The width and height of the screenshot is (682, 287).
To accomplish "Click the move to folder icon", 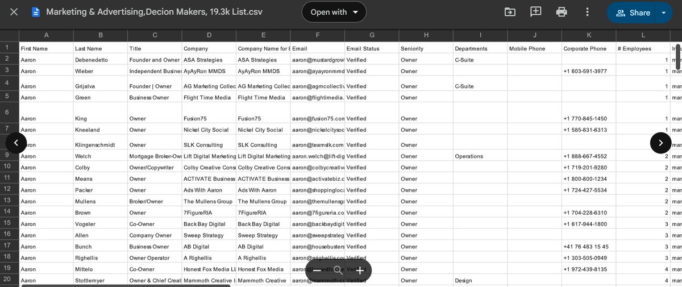I will [510, 12].
